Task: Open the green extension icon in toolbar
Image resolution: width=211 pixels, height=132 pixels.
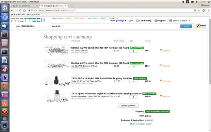Action: tap(204, 10)
